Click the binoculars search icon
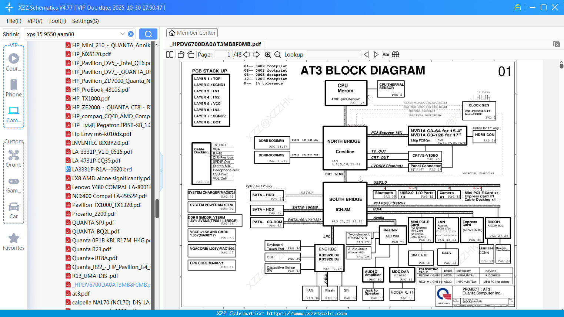Viewport: 564px width, 317px height. click(396, 54)
